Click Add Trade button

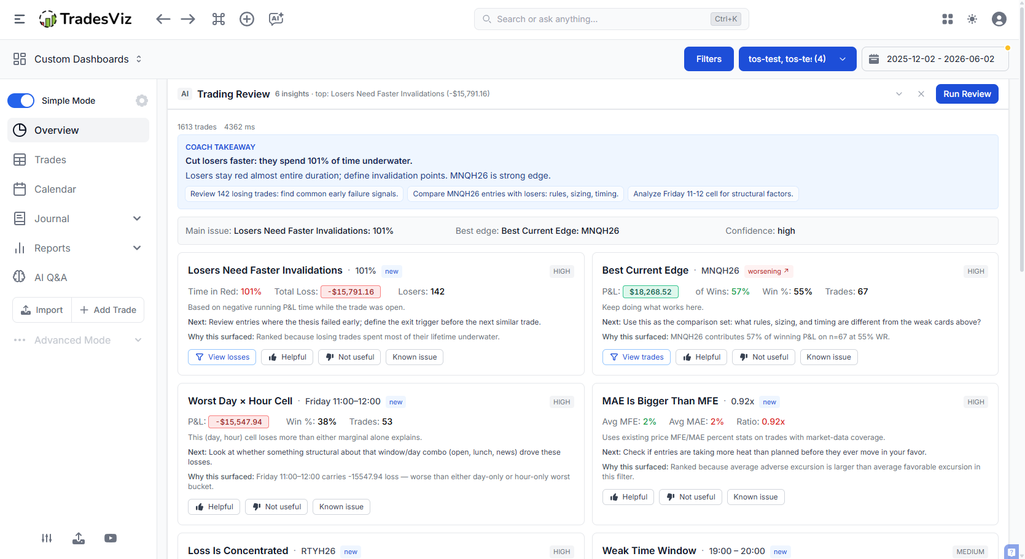pyautogui.click(x=108, y=310)
